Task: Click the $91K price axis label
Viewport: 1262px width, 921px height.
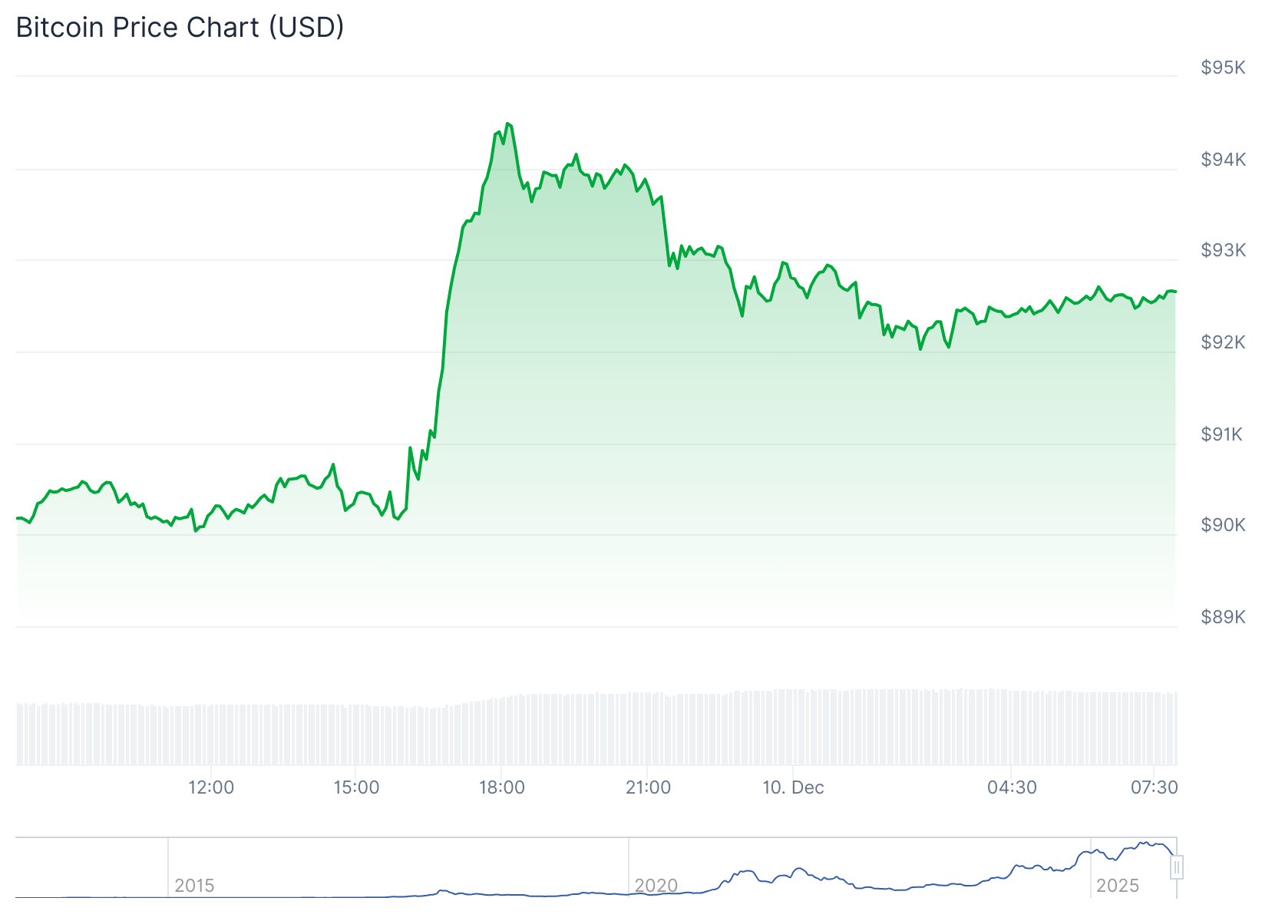Action: tap(1223, 434)
